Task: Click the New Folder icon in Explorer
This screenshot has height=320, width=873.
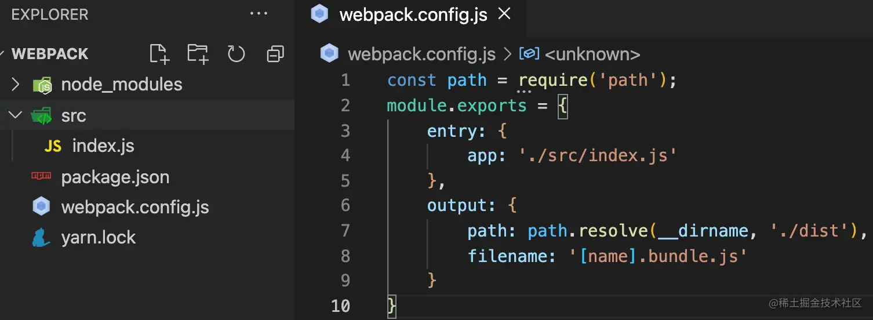Action: [198, 54]
